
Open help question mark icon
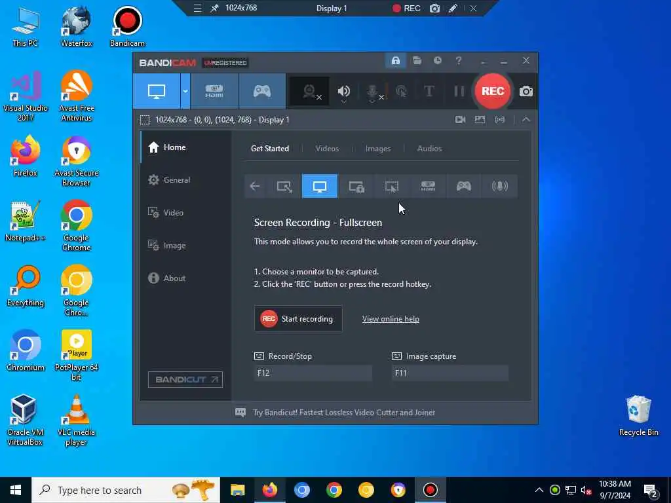(458, 61)
